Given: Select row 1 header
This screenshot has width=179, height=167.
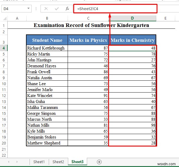Looking at the screenshot, I should (4, 26).
